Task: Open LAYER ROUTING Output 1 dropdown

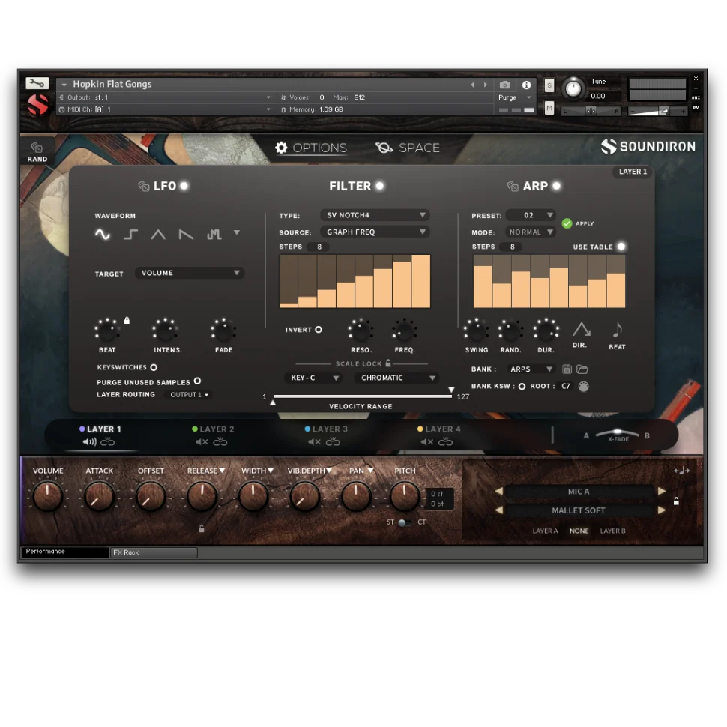Action: [x=189, y=395]
